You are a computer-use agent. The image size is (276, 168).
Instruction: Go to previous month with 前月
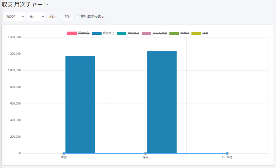pos(53,17)
